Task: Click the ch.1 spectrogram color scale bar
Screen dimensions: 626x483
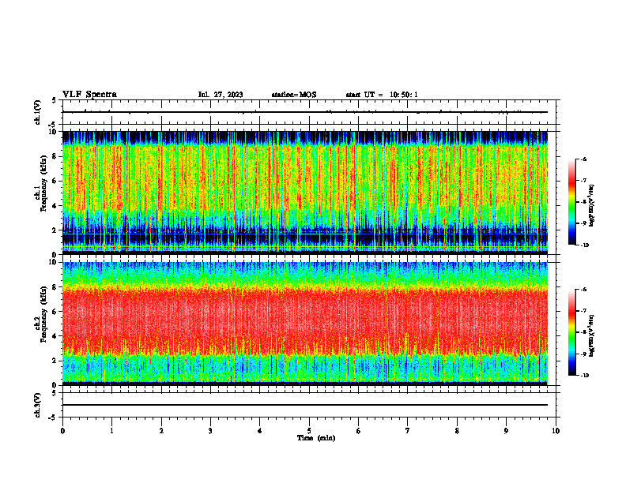Action: point(572,202)
